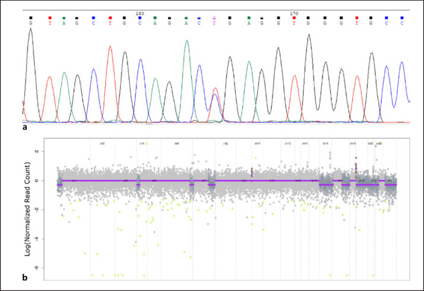Select the chr4 chromosome label
This screenshot has height=291, width=424.
tap(141, 144)
